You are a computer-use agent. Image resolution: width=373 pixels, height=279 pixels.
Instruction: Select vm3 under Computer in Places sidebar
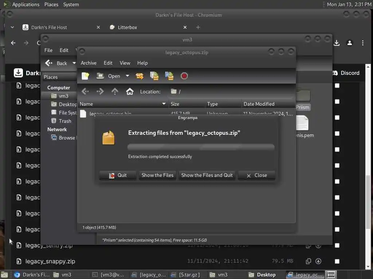pyautogui.click(x=60, y=96)
